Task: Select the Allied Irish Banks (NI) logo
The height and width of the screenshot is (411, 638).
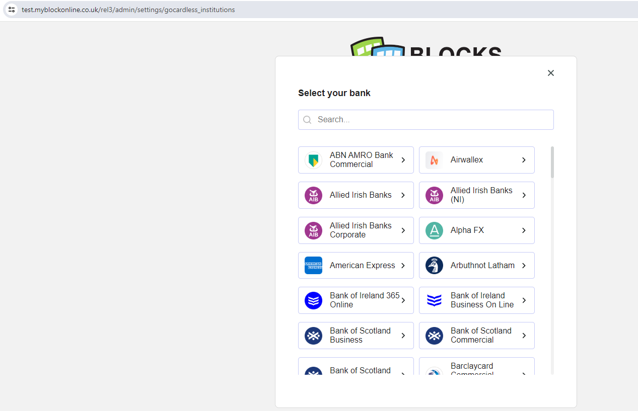Action: (434, 195)
